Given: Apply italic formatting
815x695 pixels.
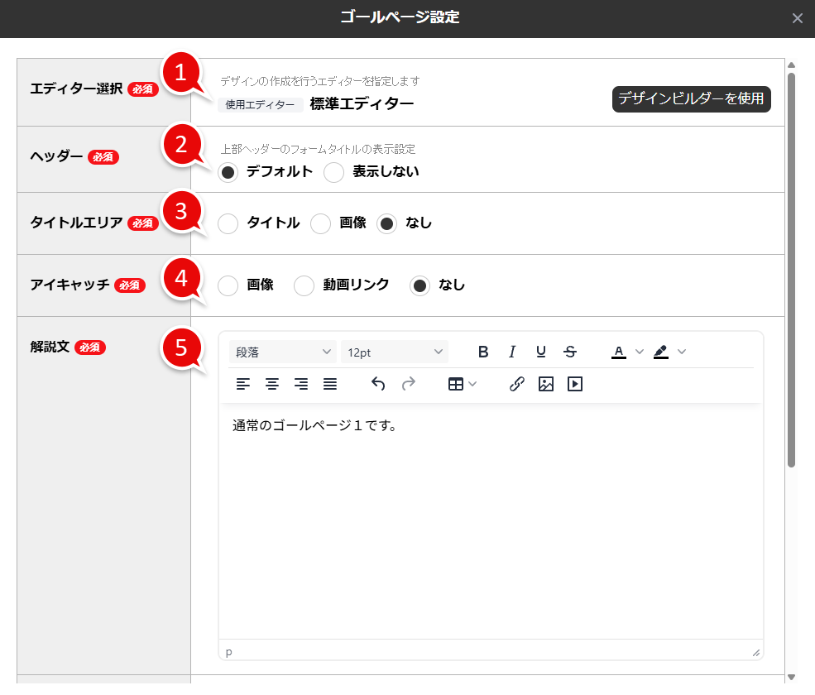Looking at the screenshot, I should [x=512, y=351].
